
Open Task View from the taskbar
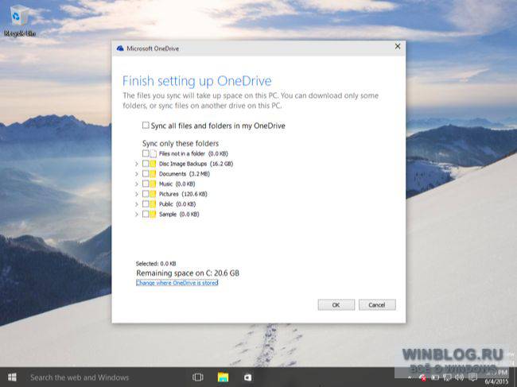(198, 377)
